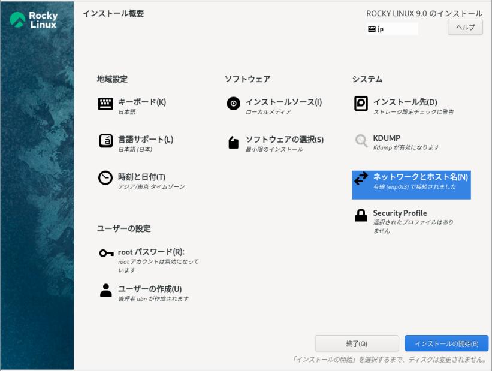492x371 pixels.
Task: Click the ユーザーの設定 section heading
Action: click(x=124, y=228)
